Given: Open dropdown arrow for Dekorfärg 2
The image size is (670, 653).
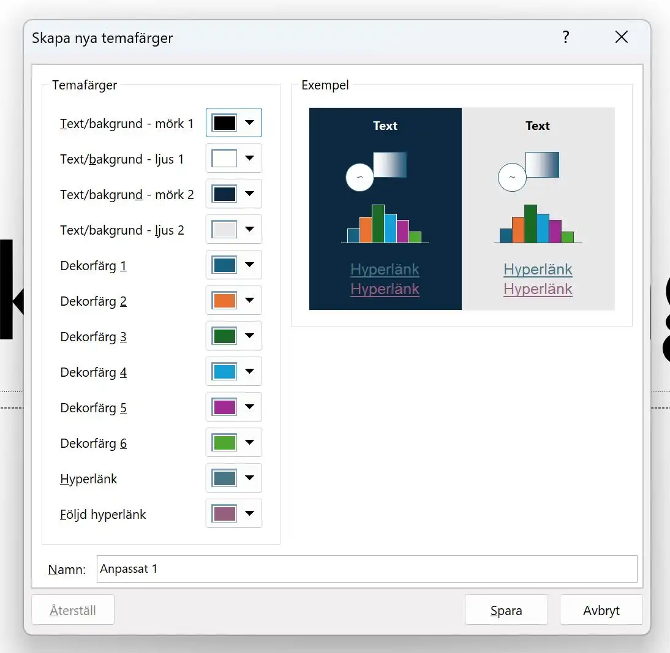Looking at the screenshot, I should coord(249,300).
